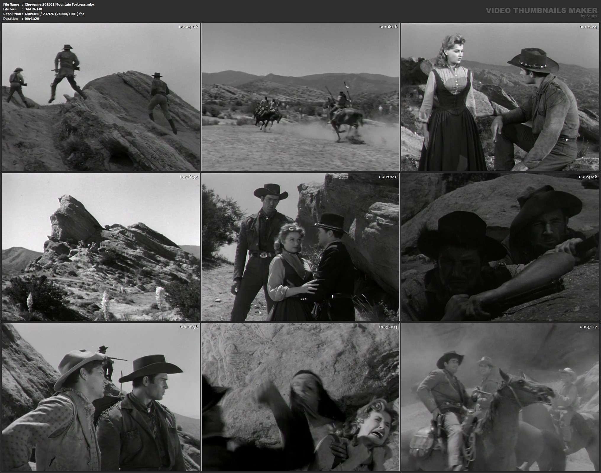Click the 00:08:16 timestamp label

click(x=388, y=27)
